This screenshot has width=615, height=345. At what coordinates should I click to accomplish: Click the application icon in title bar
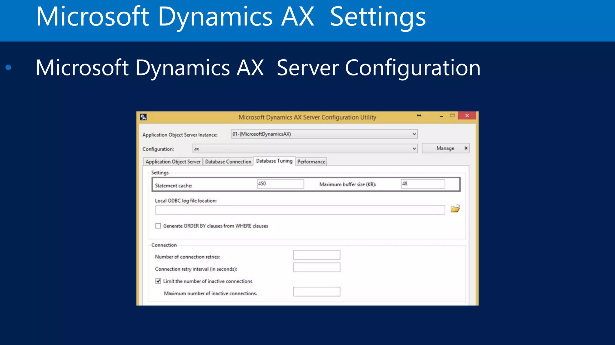143,117
